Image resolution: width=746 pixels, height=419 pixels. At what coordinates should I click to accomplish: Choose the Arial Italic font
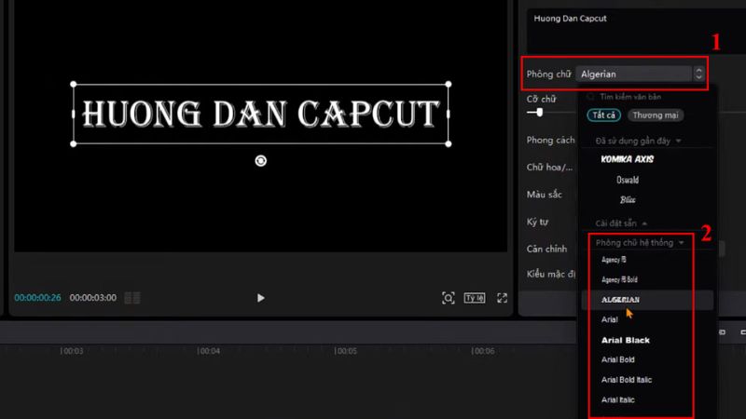tap(617, 400)
